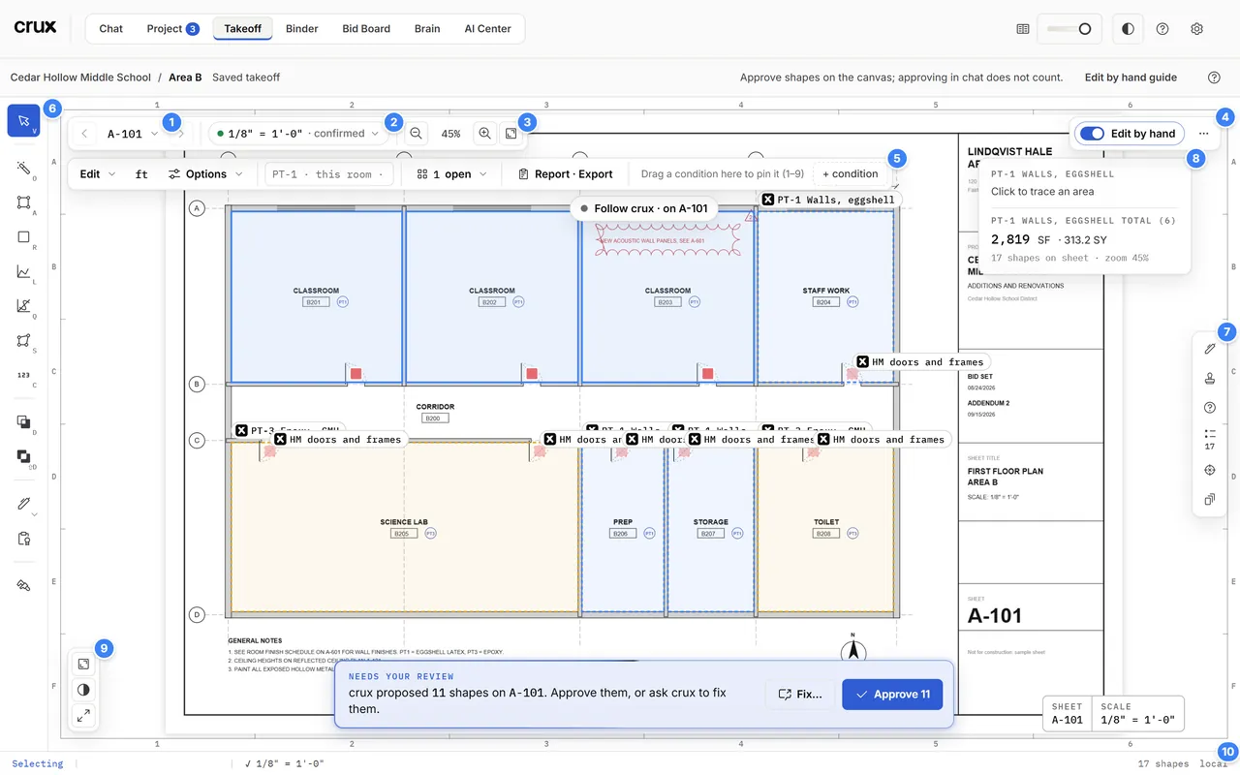1240x775 pixels.
Task: Open the settings gear
Action: click(1197, 29)
